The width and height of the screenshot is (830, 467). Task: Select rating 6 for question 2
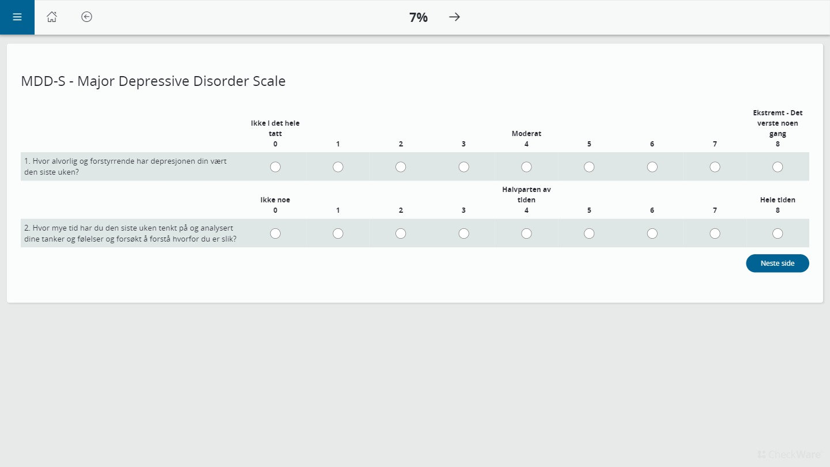tap(652, 233)
